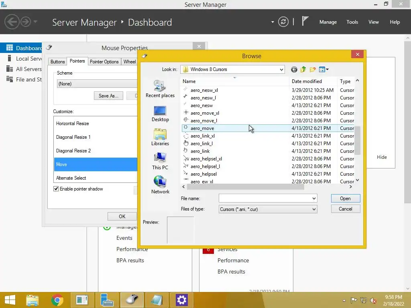Select the aero_nesw_l cursor file
The height and width of the screenshot is (308, 411).
(268, 98)
